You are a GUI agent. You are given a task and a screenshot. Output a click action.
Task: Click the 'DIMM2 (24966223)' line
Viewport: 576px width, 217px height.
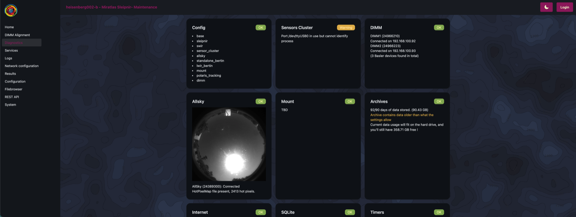click(386, 46)
